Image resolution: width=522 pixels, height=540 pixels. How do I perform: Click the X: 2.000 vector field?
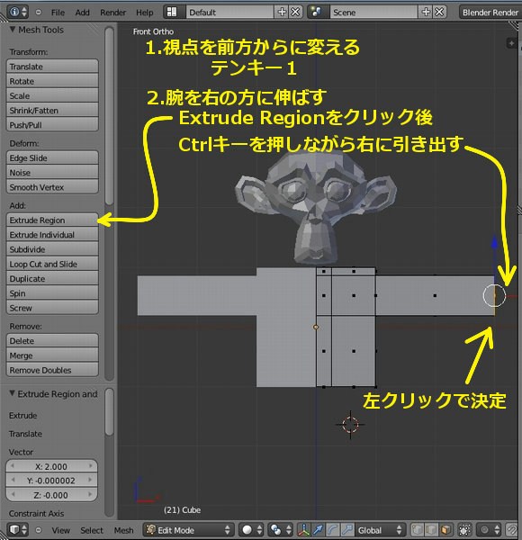(x=51, y=466)
